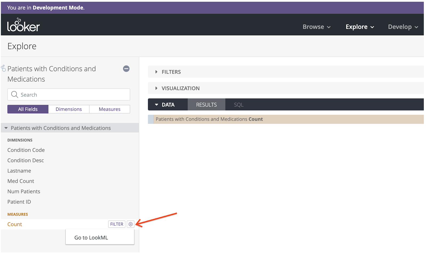Switch to the Measures fields tab
426x255 pixels.
point(109,109)
